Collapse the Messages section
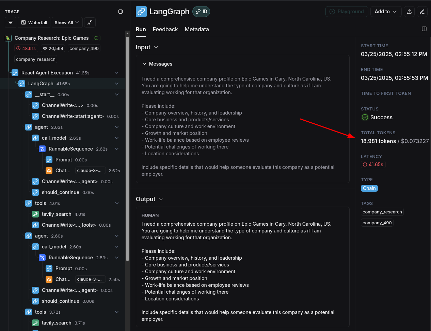This screenshot has width=431, height=331. 144,64
